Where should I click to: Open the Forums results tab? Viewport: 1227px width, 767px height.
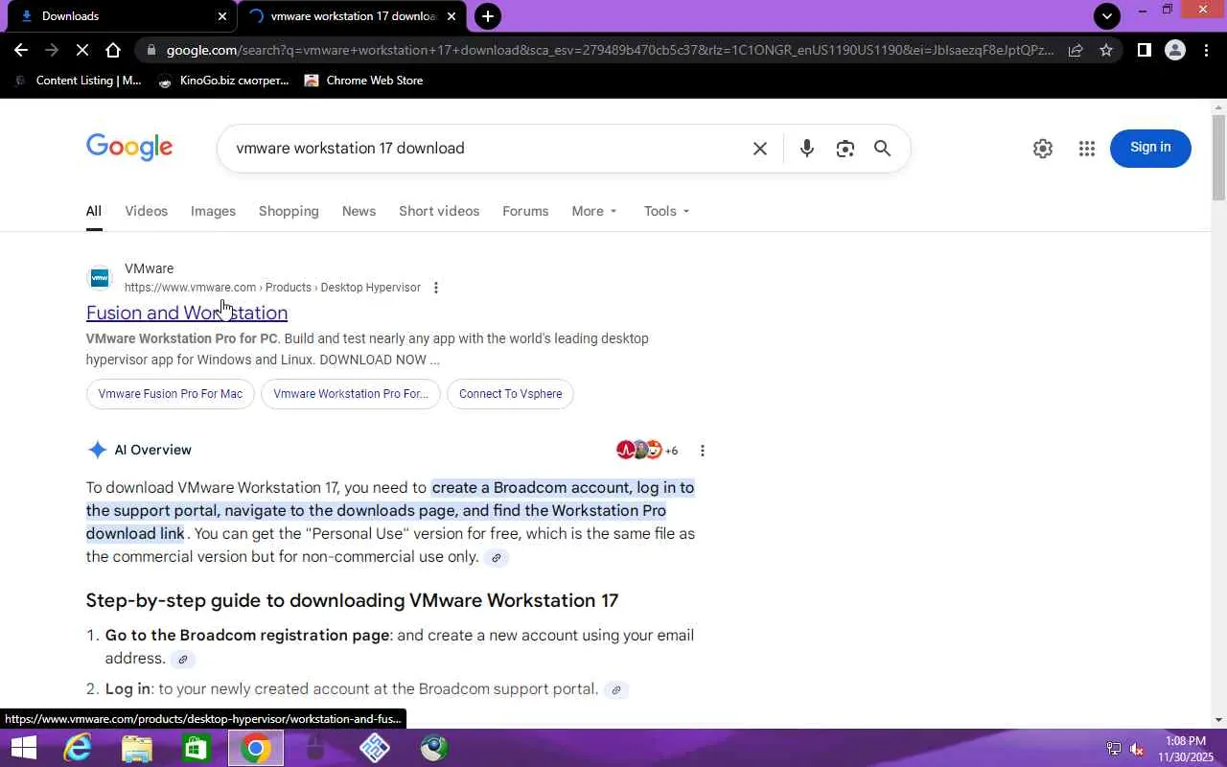[x=525, y=211]
